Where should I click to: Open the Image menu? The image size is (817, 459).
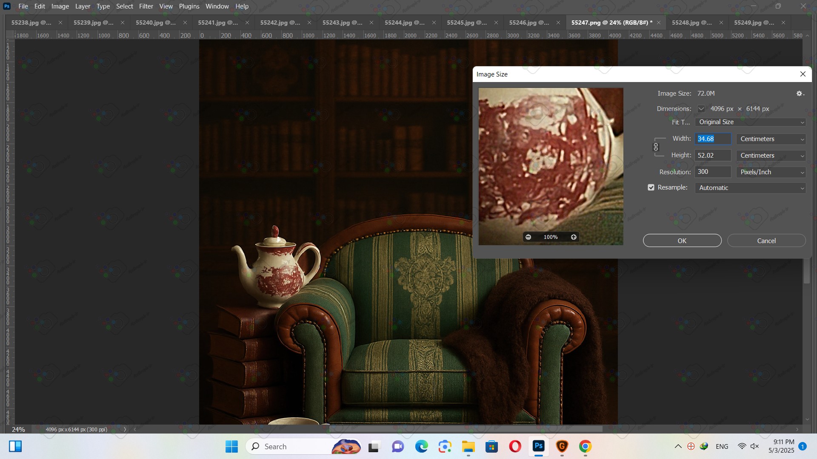[60, 6]
